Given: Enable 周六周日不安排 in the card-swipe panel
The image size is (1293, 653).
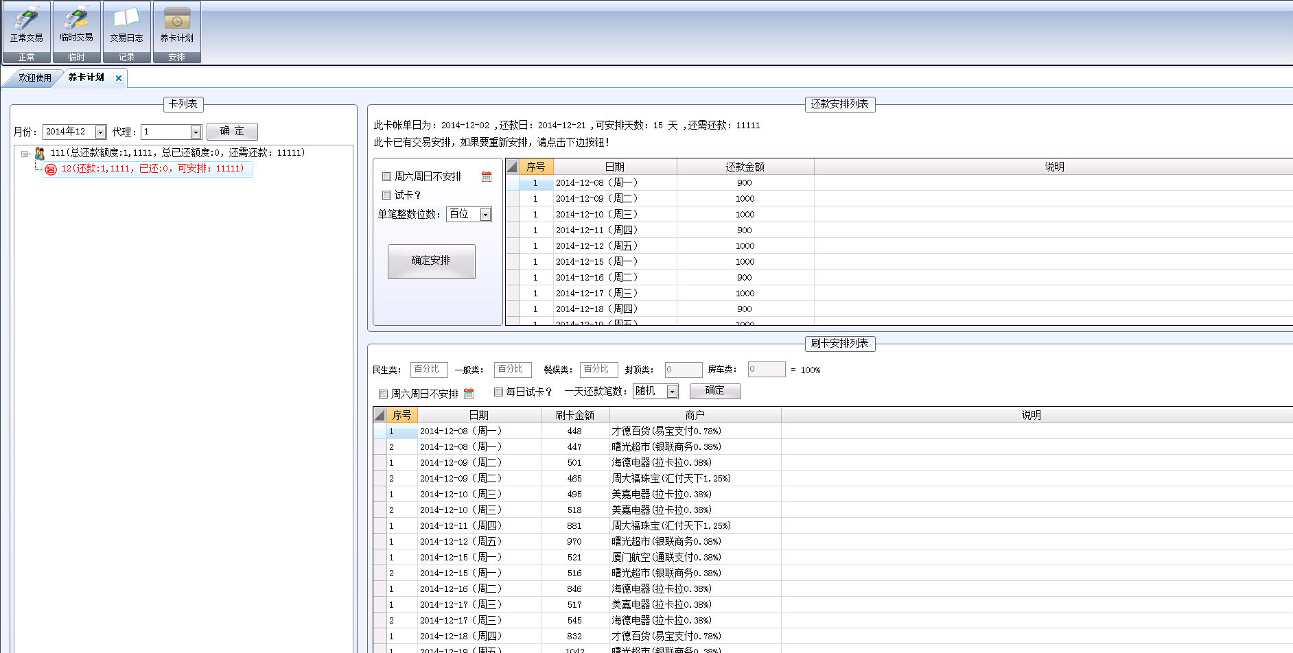Looking at the screenshot, I should [x=383, y=394].
